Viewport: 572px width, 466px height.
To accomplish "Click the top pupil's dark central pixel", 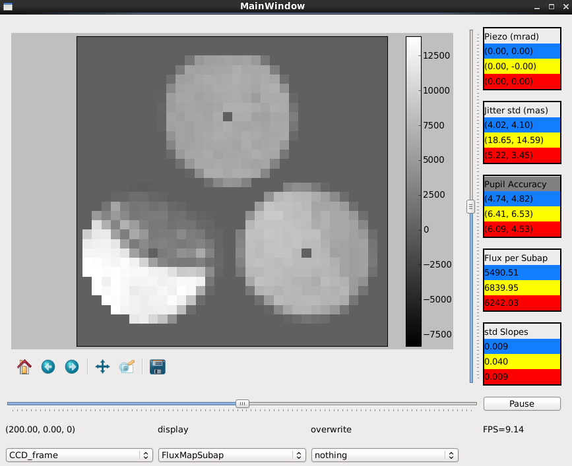I will click(228, 117).
